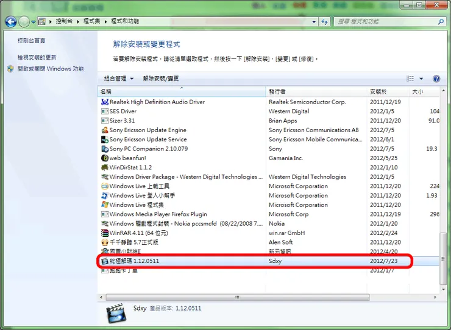Click the vertical scrollbar thumb of the list
This screenshot has height=330, width=451.
pos(443,258)
